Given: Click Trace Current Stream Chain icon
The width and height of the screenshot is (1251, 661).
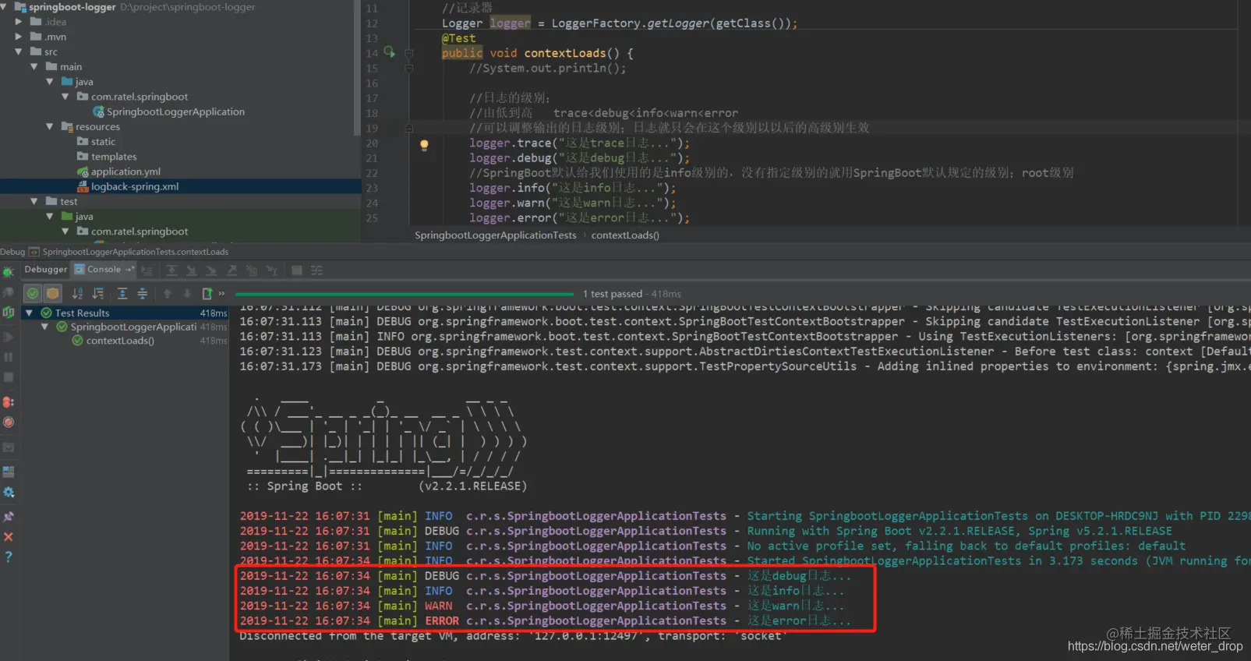Looking at the screenshot, I should pyautogui.click(x=316, y=270).
